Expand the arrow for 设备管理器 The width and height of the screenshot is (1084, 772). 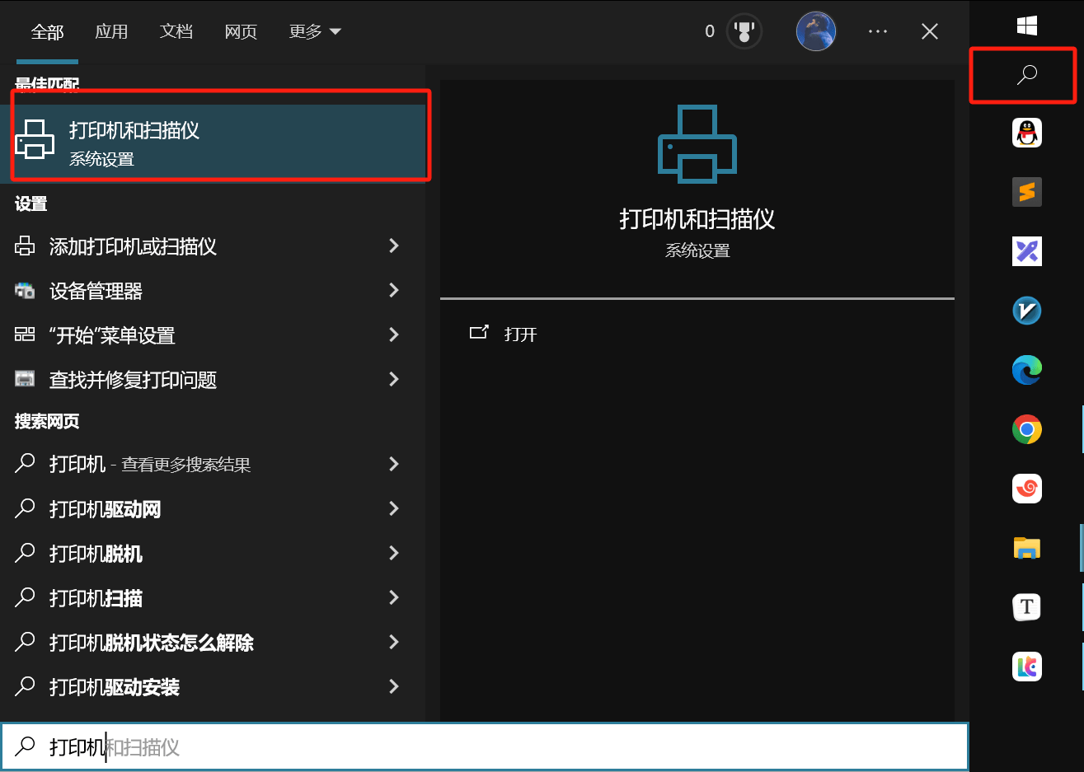(x=394, y=290)
